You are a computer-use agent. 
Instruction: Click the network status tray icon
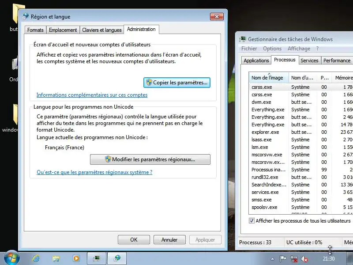click(294, 259)
